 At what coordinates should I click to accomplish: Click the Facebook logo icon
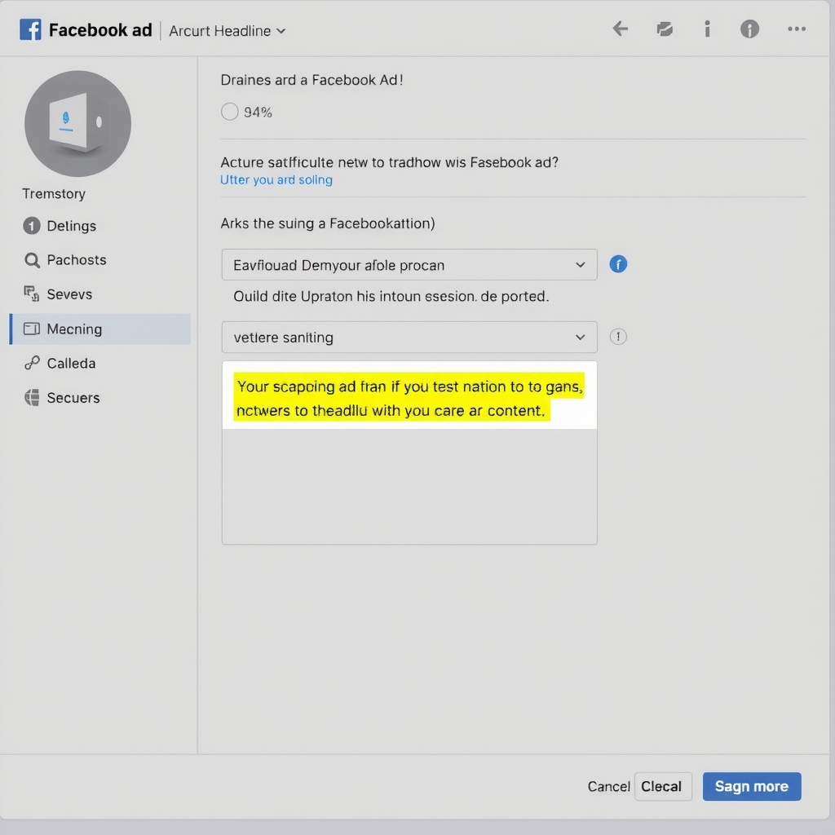click(30, 30)
